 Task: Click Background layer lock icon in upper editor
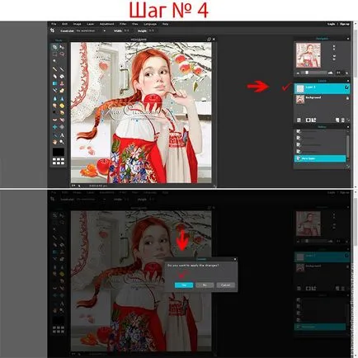click(x=347, y=98)
